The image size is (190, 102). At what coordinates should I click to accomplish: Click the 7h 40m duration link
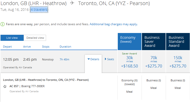(64, 59)
